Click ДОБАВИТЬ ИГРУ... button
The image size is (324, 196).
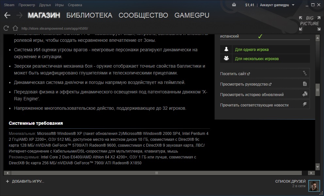[x=28, y=181]
